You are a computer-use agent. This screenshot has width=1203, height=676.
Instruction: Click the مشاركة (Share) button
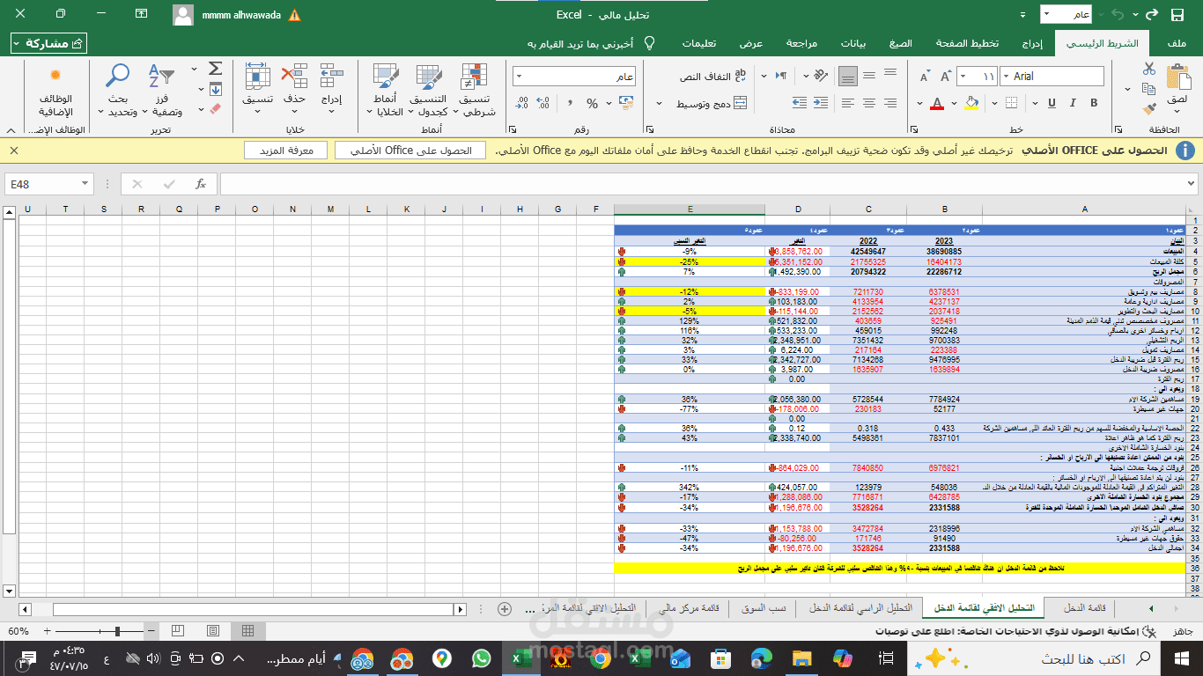coord(49,43)
